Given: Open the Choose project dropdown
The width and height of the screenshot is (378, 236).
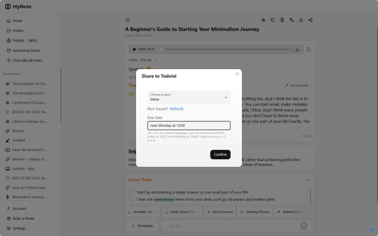Looking at the screenshot, I should [x=189, y=98].
